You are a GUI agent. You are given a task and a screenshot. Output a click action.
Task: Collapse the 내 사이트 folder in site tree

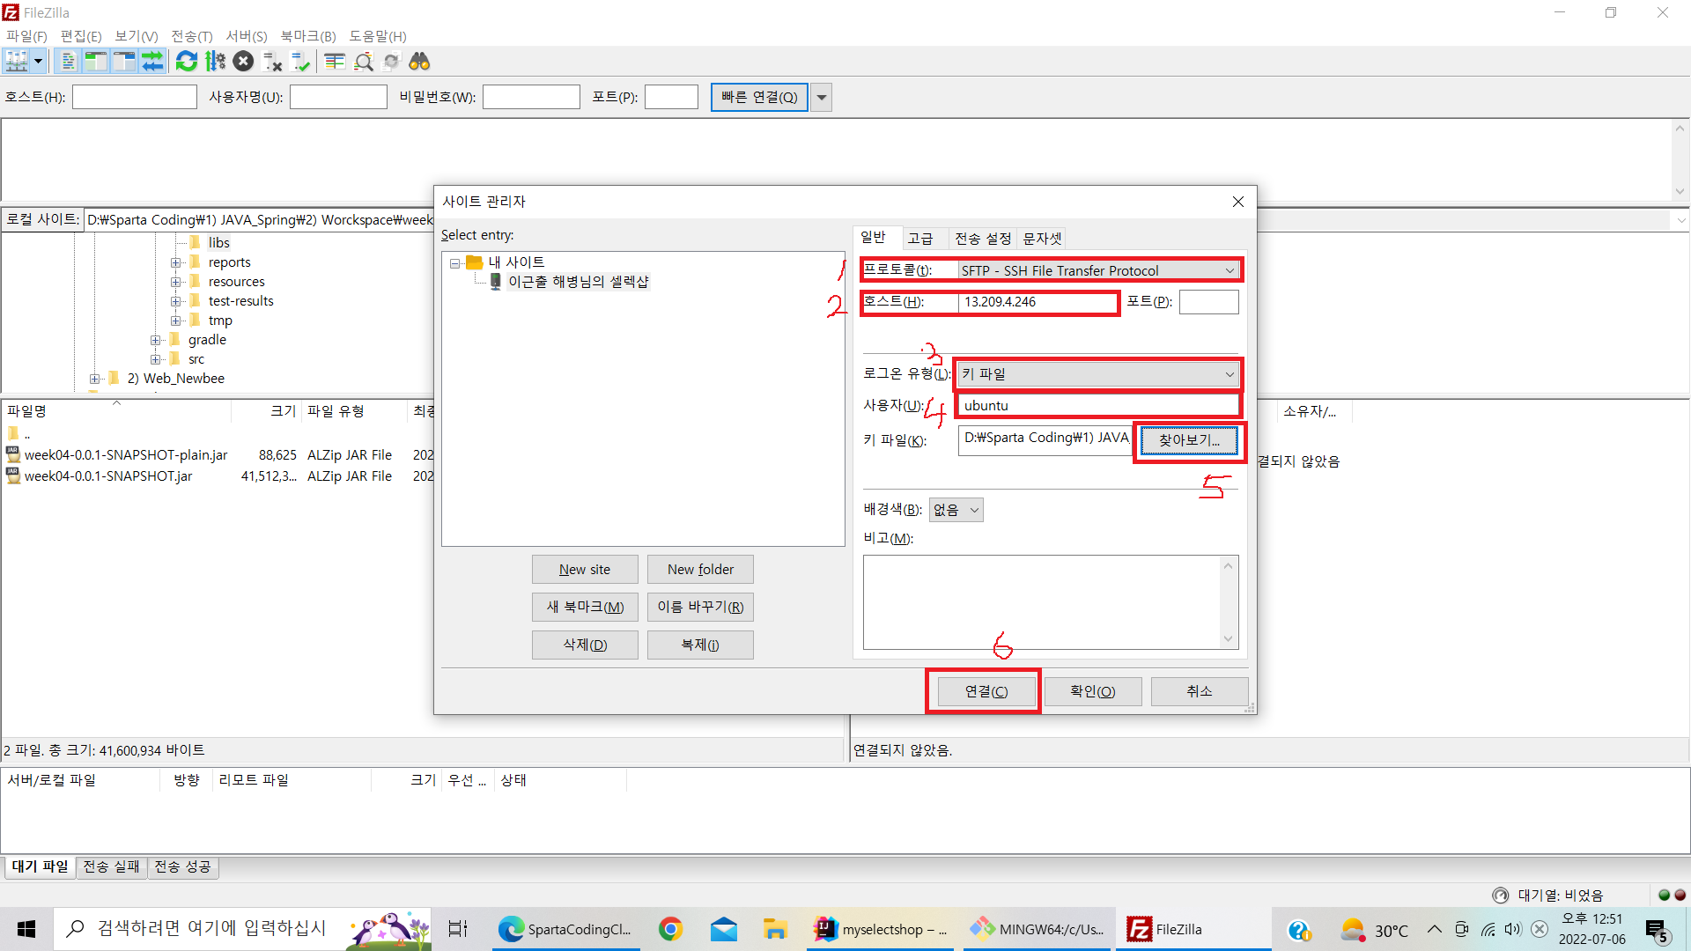click(454, 263)
